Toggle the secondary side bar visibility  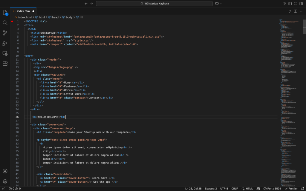click(301, 4)
